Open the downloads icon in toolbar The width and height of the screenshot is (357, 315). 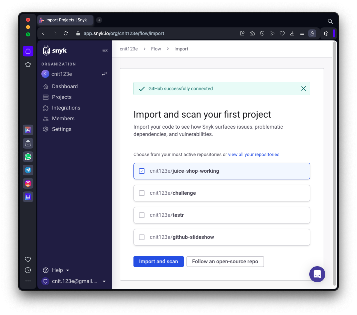(292, 33)
